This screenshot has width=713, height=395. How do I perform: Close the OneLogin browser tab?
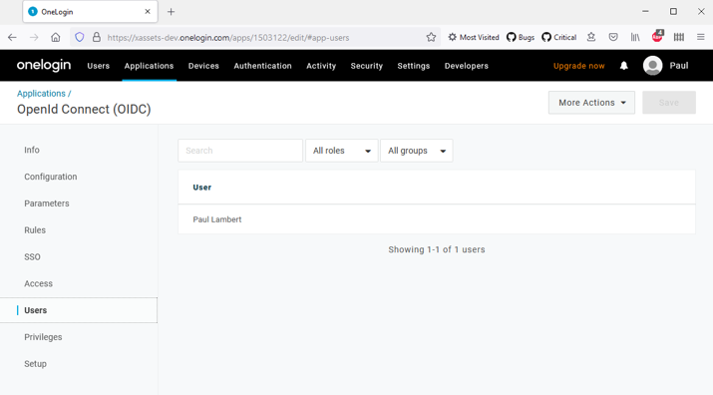[148, 12]
